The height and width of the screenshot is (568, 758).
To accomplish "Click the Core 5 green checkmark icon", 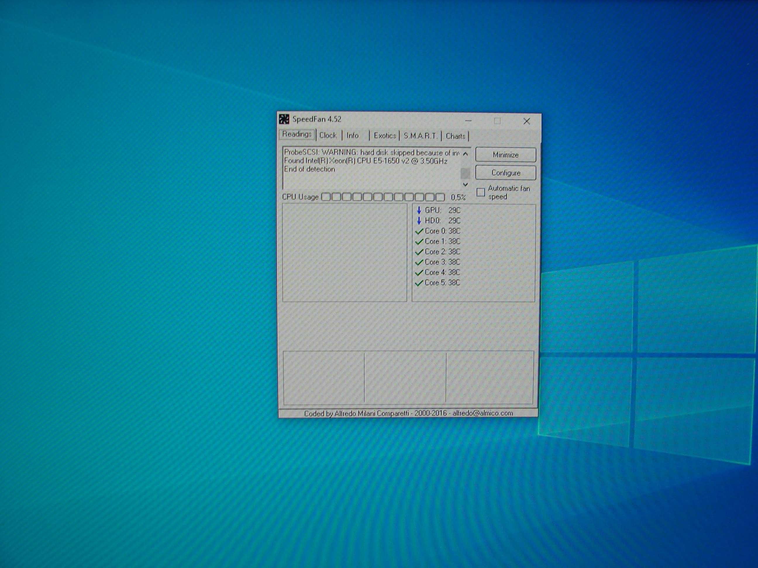I will click(419, 283).
